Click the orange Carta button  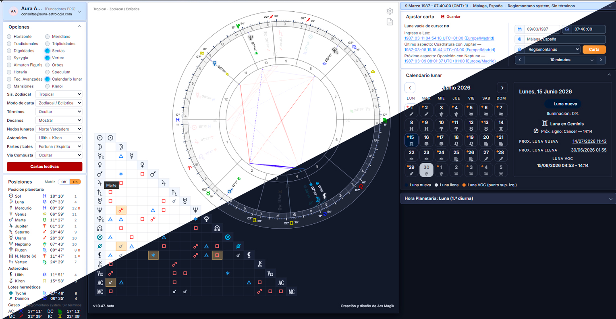tap(594, 50)
